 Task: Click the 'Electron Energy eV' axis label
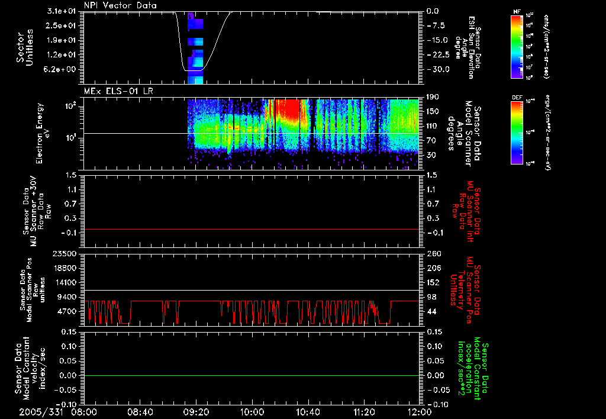pos(44,133)
